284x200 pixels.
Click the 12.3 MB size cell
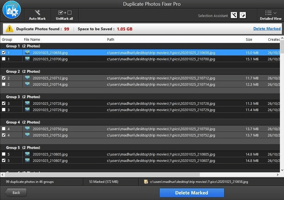click(252, 84)
